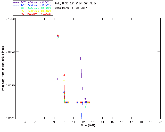Click the 'Time (GMT)' axis label
Image resolution: width=165 pixels, height=132 pixels.
(88, 126)
